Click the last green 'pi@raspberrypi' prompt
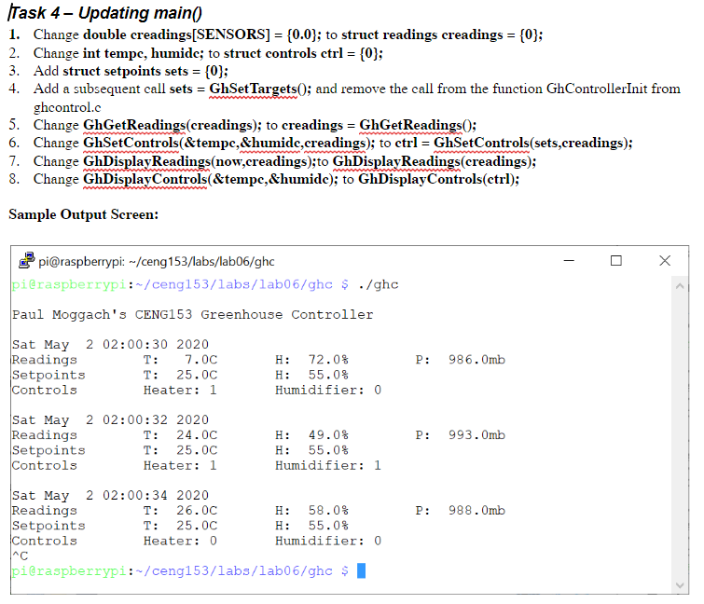The height and width of the screenshot is (604, 704). (x=69, y=571)
